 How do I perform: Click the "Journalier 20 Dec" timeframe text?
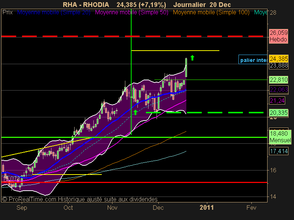point(202,4)
